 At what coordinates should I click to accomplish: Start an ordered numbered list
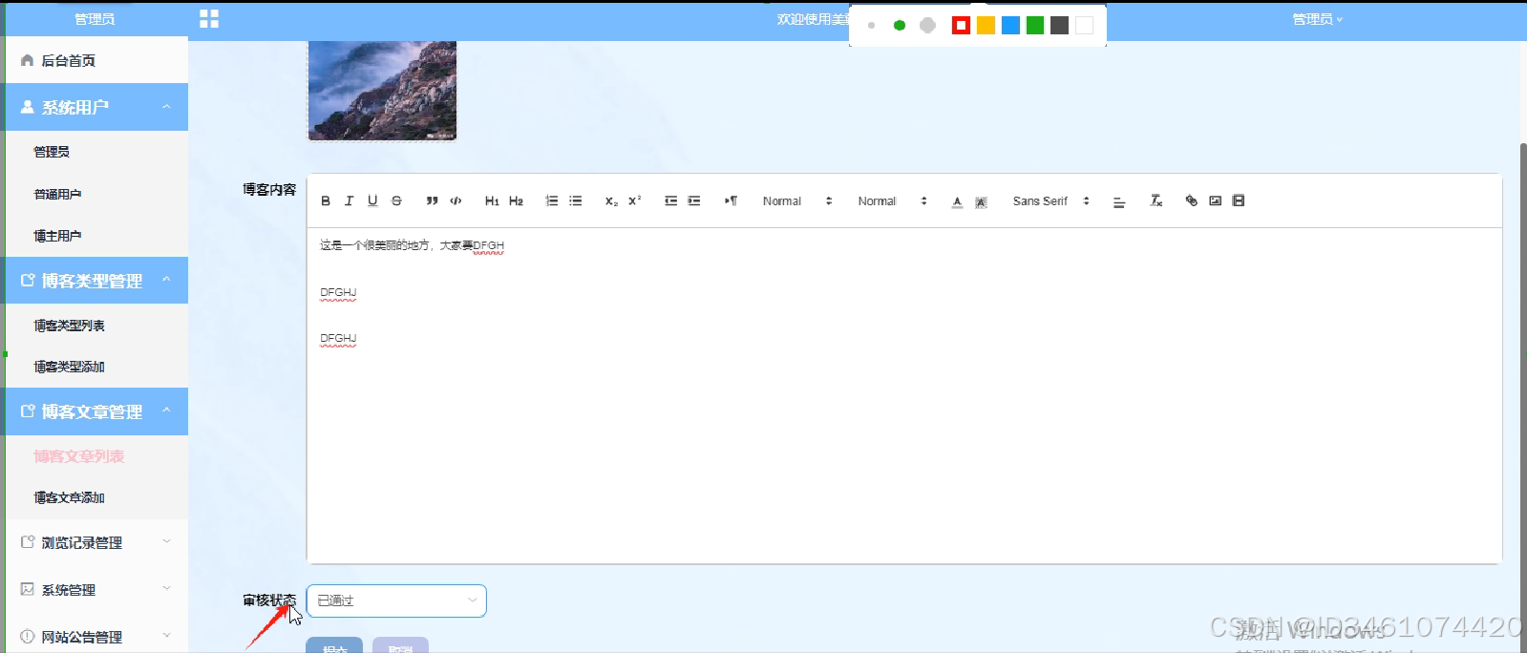[x=552, y=201]
